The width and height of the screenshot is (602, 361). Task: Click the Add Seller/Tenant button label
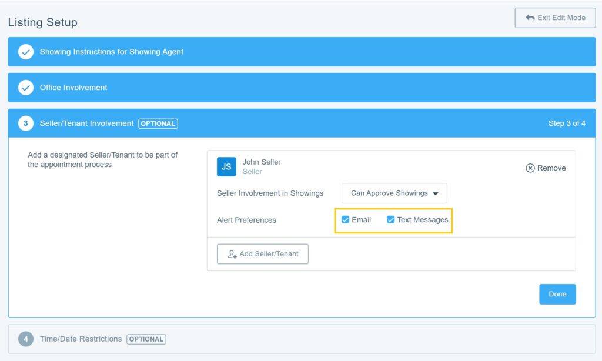point(269,254)
